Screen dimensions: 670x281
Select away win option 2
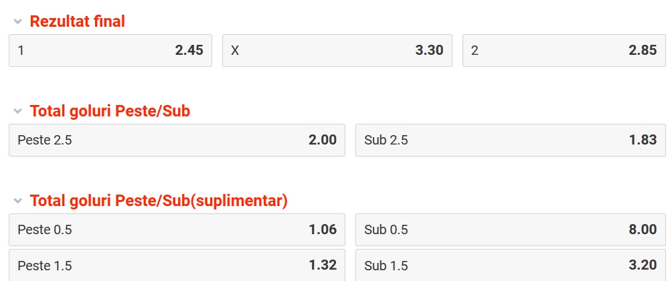(x=564, y=50)
